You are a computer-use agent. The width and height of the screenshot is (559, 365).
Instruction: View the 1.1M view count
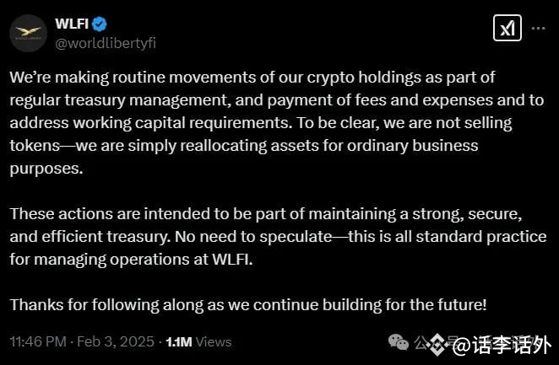click(179, 342)
